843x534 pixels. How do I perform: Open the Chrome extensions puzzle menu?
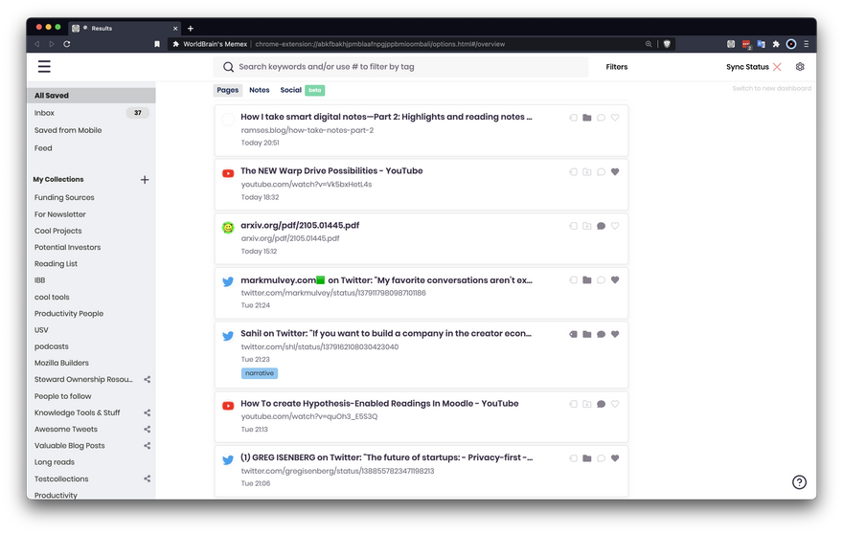click(776, 44)
